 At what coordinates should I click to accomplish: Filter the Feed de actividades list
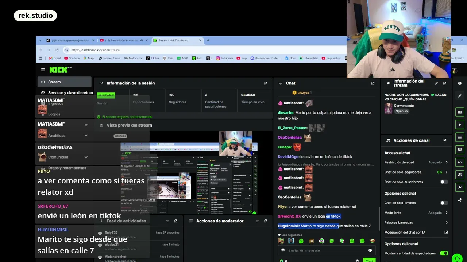[167, 221]
